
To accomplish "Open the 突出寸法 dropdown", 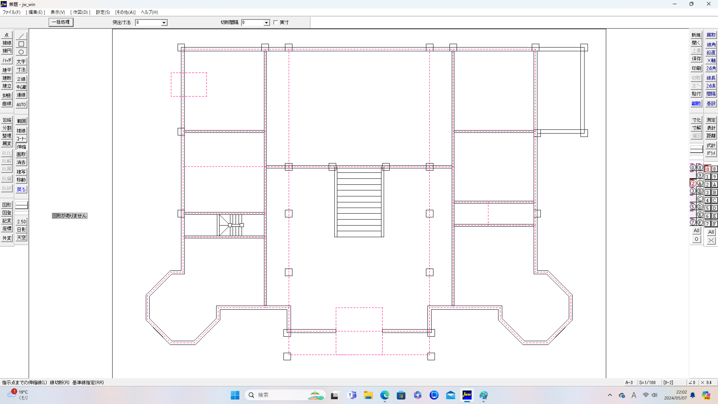I will tap(164, 23).
